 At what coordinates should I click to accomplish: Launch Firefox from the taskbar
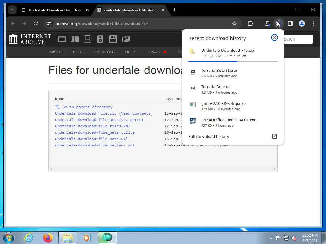(48, 238)
